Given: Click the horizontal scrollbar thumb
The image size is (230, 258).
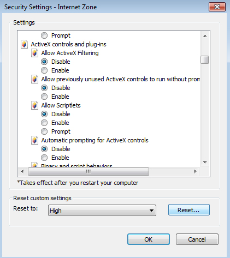Looking at the screenshot, I should [89, 171].
